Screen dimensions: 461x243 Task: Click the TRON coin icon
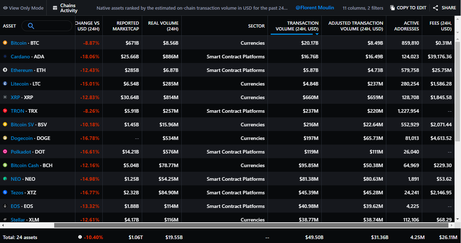[x=5, y=111]
